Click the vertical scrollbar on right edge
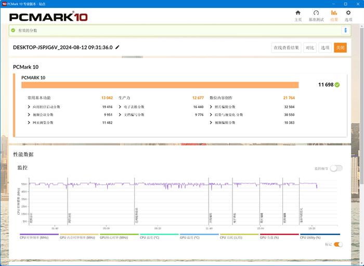The image size is (364, 266). pyautogui.click(x=362, y=104)
